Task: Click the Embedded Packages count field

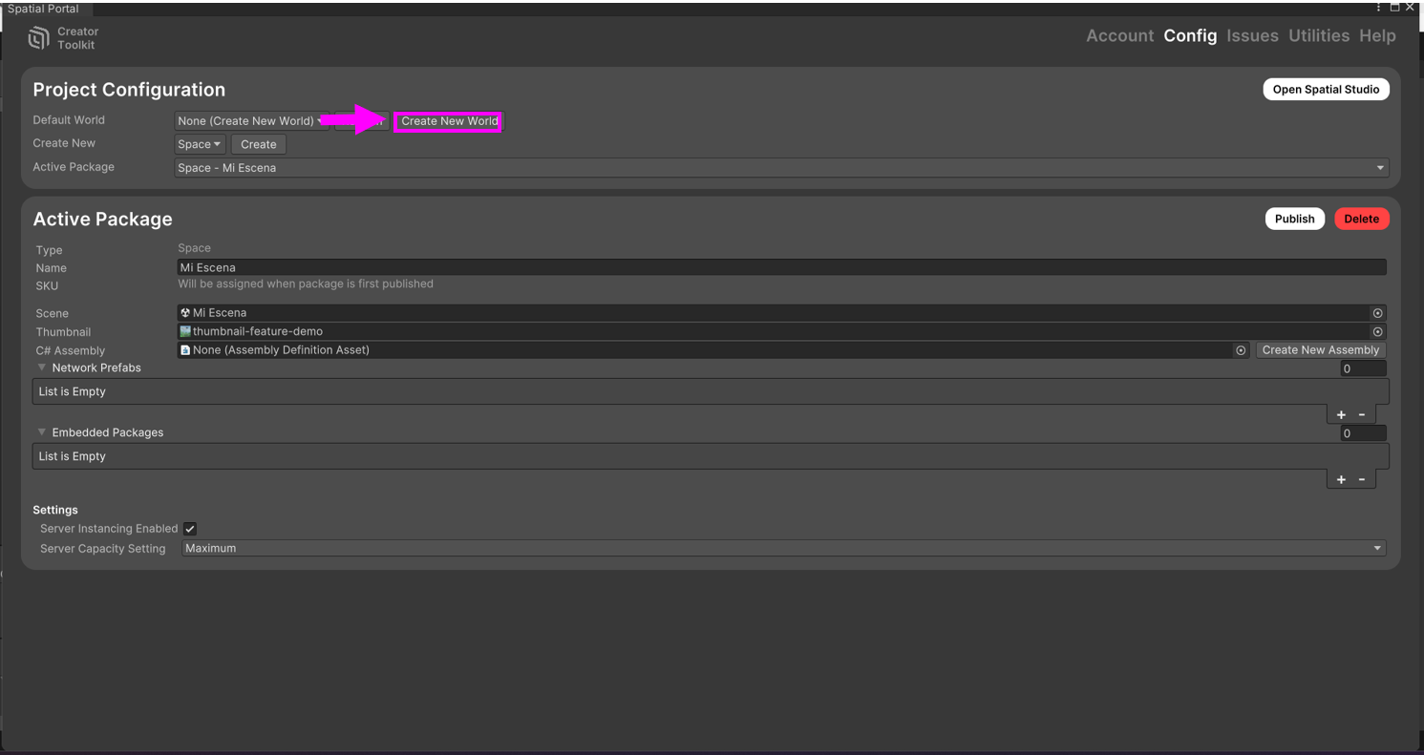Action: pyautogui.click(x=1363, y=433)
